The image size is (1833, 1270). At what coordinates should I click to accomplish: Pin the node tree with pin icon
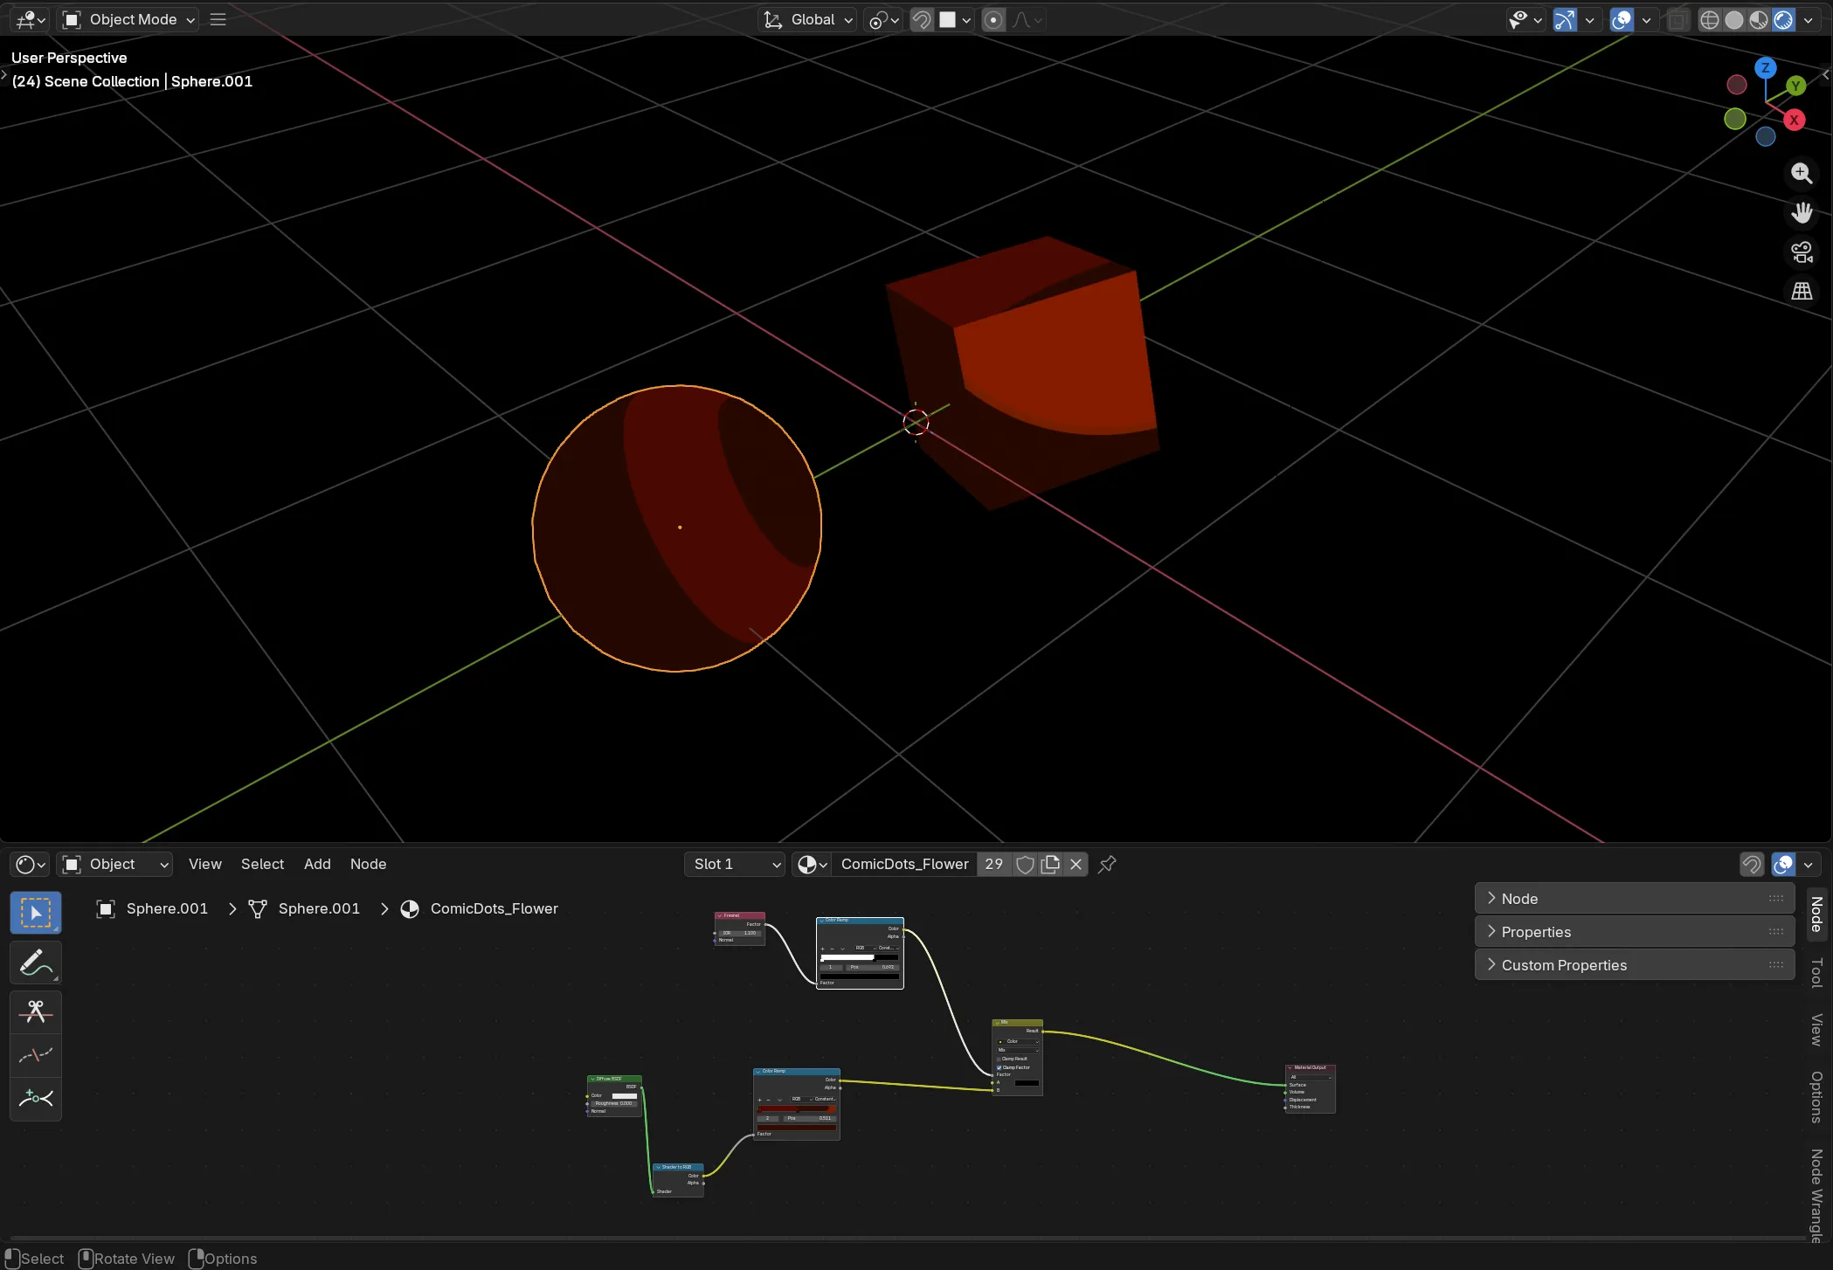point(1107,864)
